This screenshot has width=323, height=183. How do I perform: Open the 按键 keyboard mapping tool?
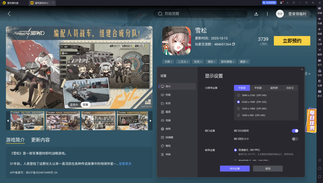tap(320, 10)
